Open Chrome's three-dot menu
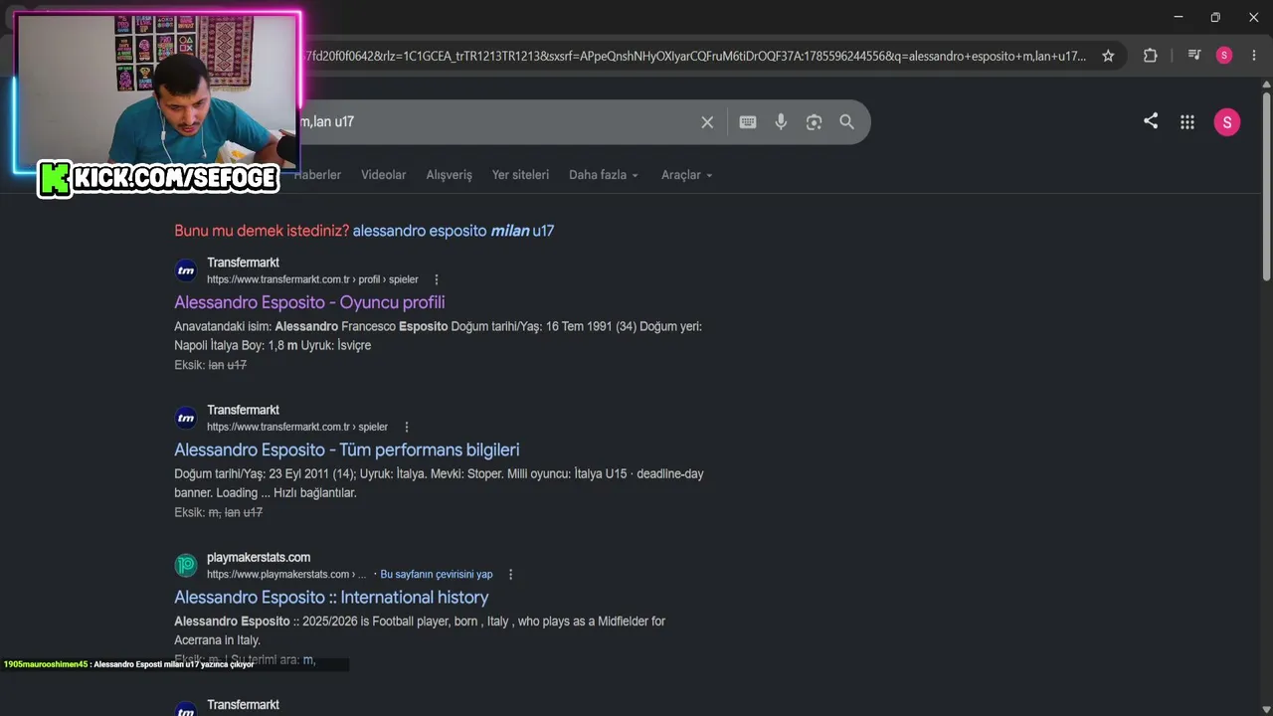The width and height of the screenshot is (1273, 716). click(1253, 56)
